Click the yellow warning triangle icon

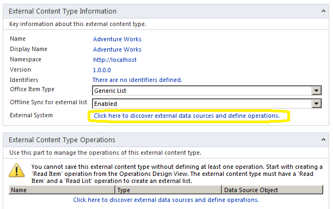point(16,170)
